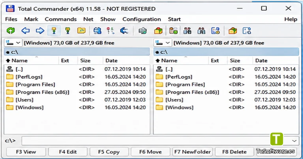
Task: Click the blue left-pointing hand arrow icon
Action: click(124, 31)
